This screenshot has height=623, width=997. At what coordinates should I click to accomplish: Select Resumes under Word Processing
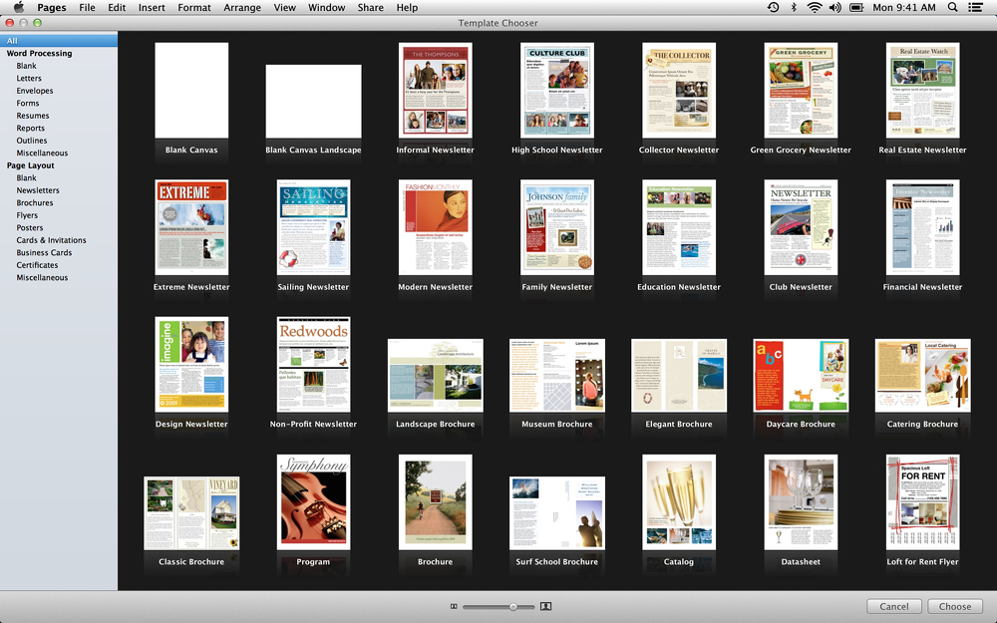coord(33,116)
